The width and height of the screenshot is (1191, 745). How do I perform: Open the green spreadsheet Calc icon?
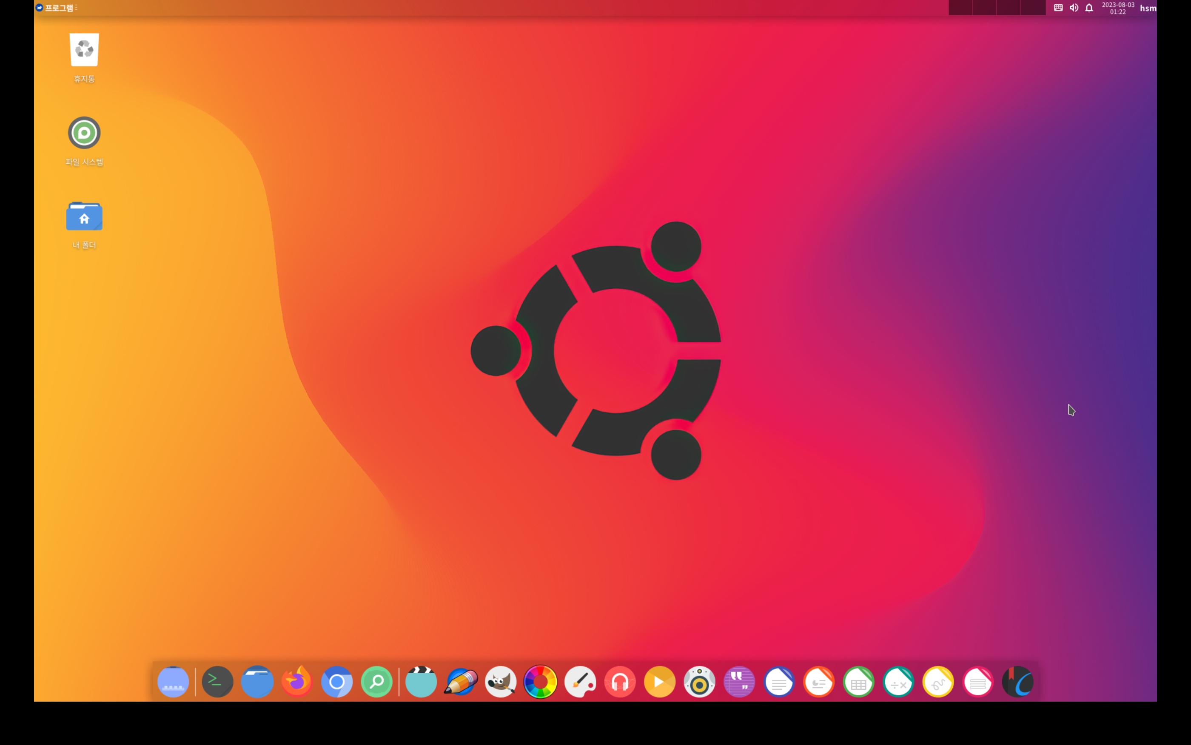pyautogui.click(x=858, y=682)
